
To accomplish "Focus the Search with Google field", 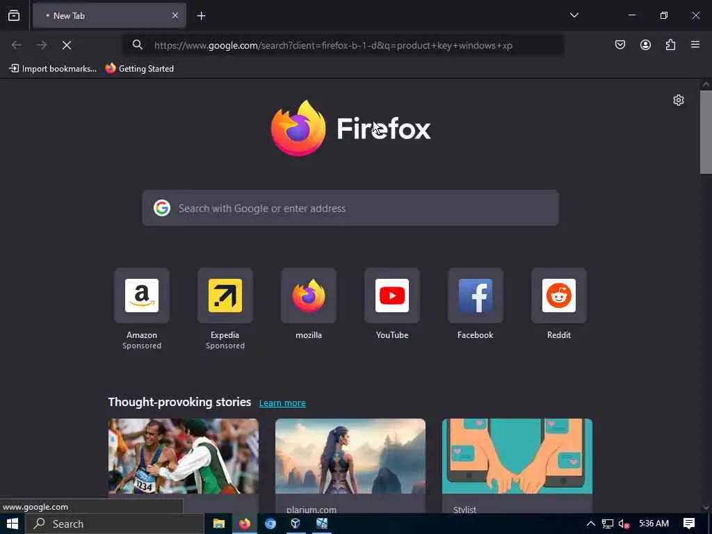I will [x=350, y=208].
